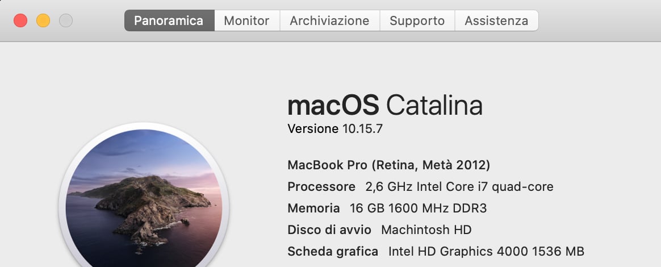Click the Scheda grafica label
The height and width of the screenshot is (267, 661).
pos(333,252)
